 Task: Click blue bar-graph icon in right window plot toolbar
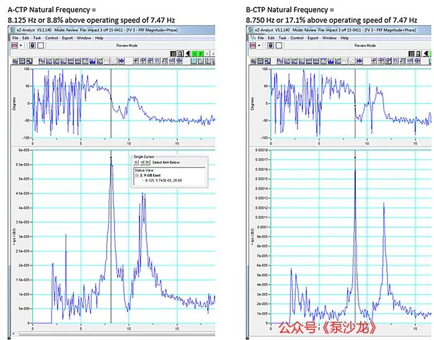330,61
